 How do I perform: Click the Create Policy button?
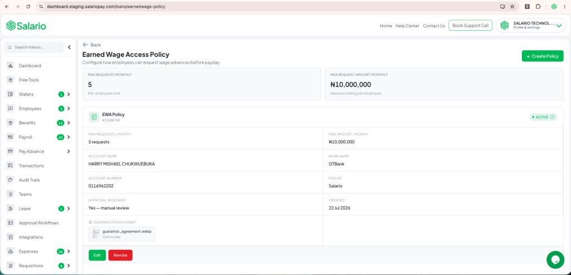tap(543, 56)
